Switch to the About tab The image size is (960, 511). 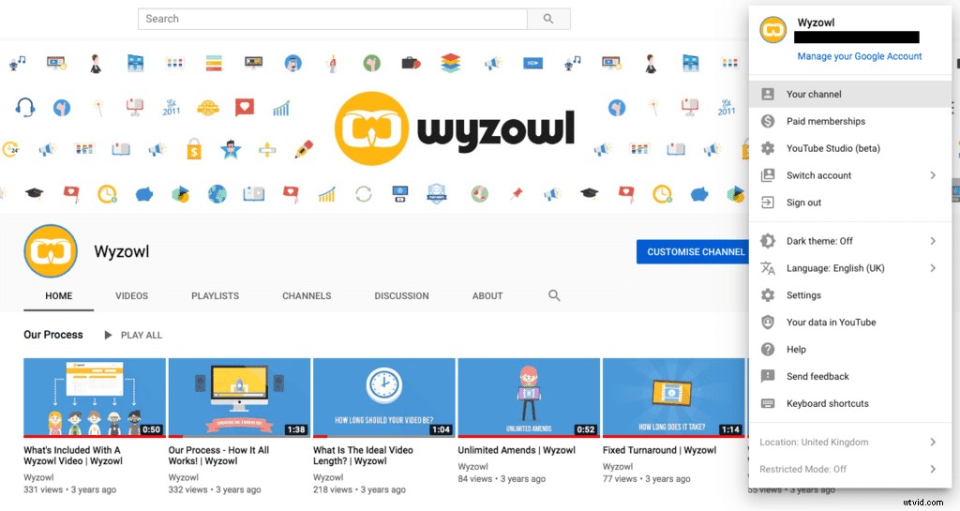coord(487,295)
